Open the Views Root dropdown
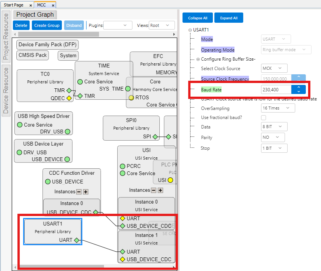 pyautogui.click(x=161, y=25)
